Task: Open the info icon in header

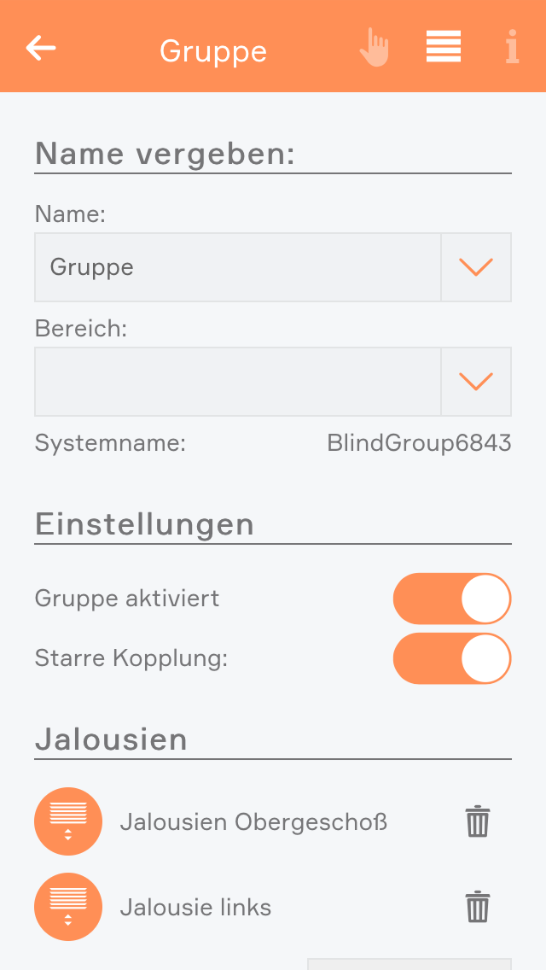Action: [x=512, y=47]
